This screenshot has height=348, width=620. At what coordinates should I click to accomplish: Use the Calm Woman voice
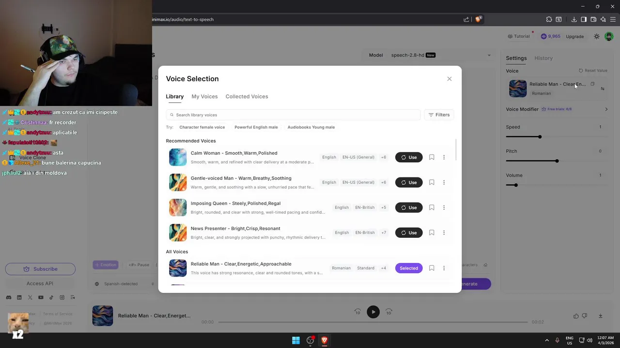coord(409,157)
